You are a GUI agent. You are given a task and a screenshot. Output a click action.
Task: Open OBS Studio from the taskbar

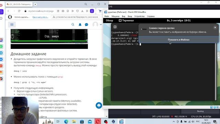[106, 122]
